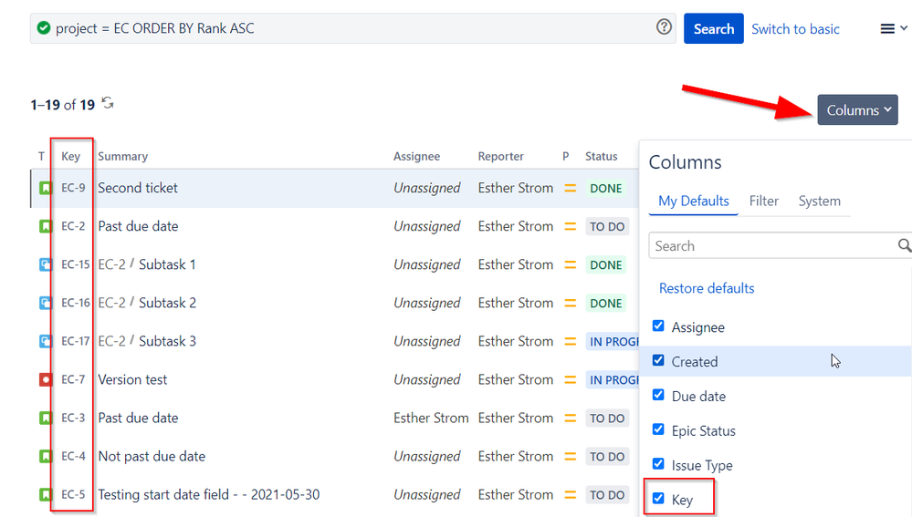Sort by the T type column header
The width and height of the screenshot is (912, 517).
pyautogui.click(x=41, y=156)
